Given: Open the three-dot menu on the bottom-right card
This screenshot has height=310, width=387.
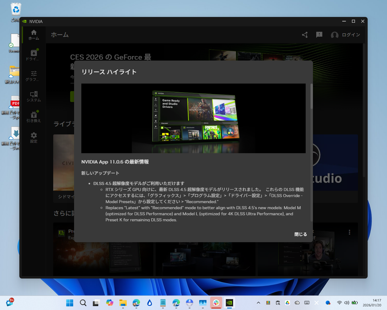Looking at the screenshot, I should [350, 232].
